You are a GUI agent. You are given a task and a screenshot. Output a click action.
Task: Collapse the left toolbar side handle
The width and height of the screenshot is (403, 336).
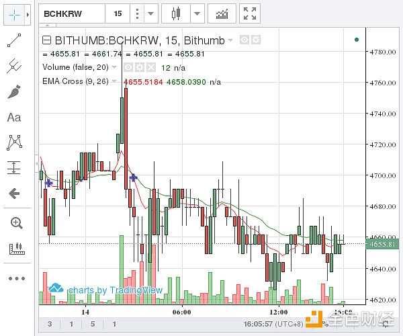coord(37,163)
